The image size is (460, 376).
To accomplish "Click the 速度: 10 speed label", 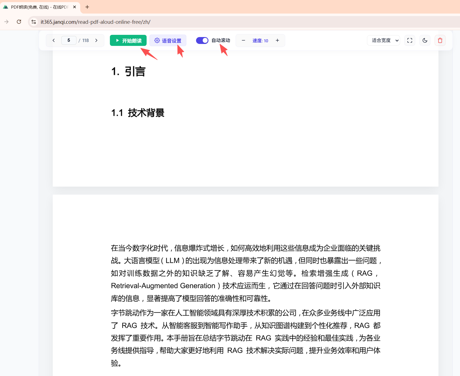I will [260, 41].
